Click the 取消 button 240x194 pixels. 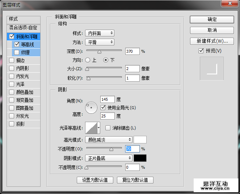click(x=212, y=30)
